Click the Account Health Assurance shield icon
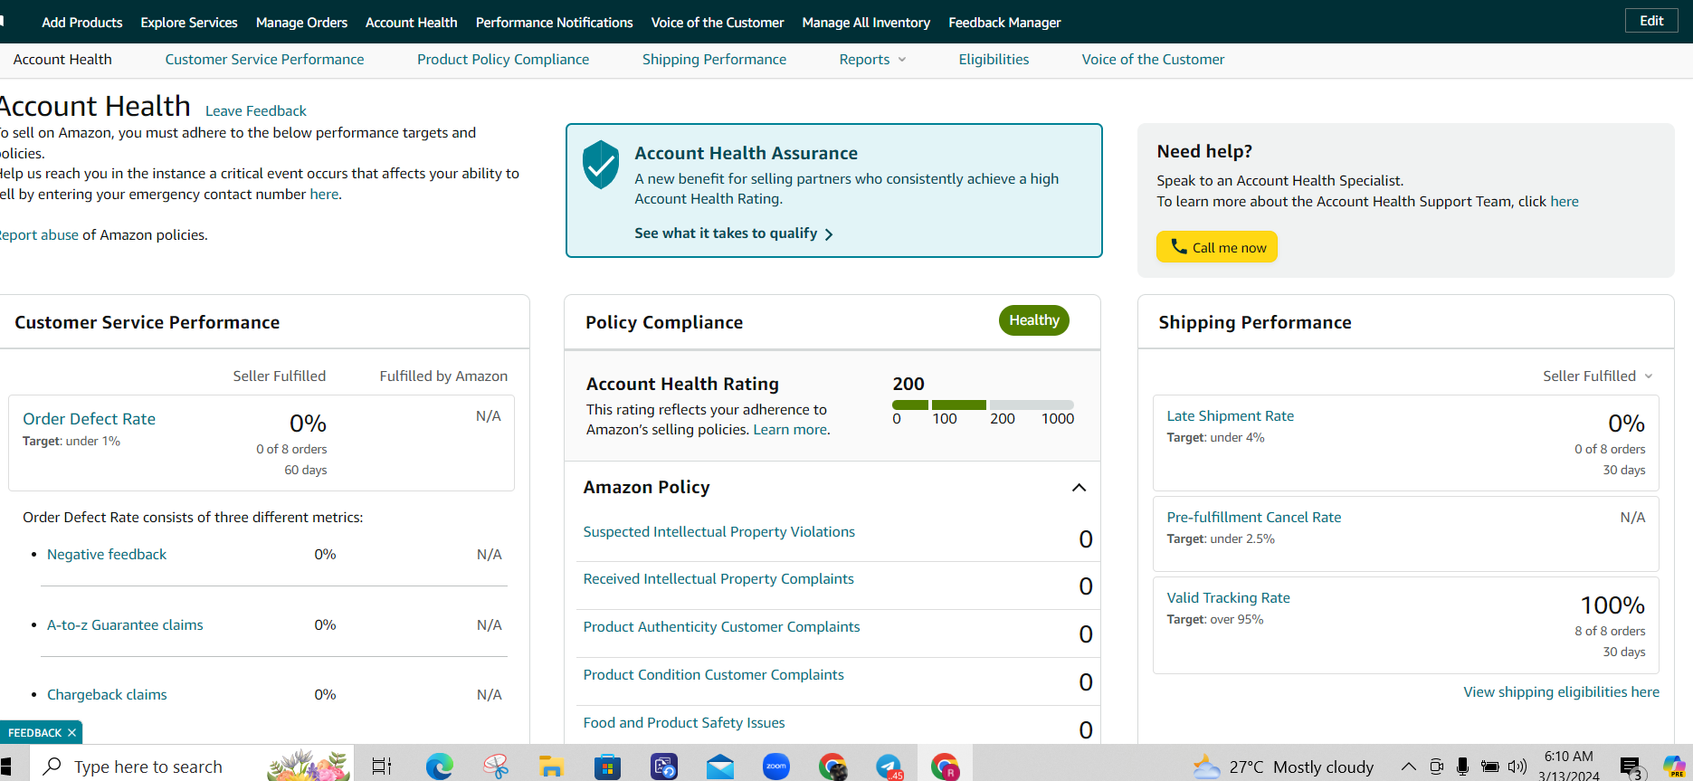Image resolution: width=1693 pixels, height=781 pixels. [x=601, y=165]
